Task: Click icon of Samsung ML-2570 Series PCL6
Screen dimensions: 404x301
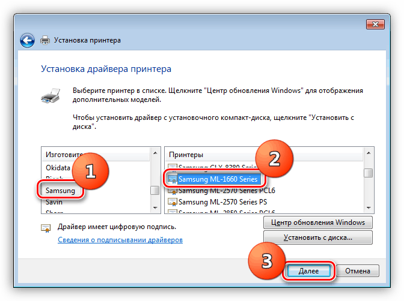Action: (x=173, y=191)
